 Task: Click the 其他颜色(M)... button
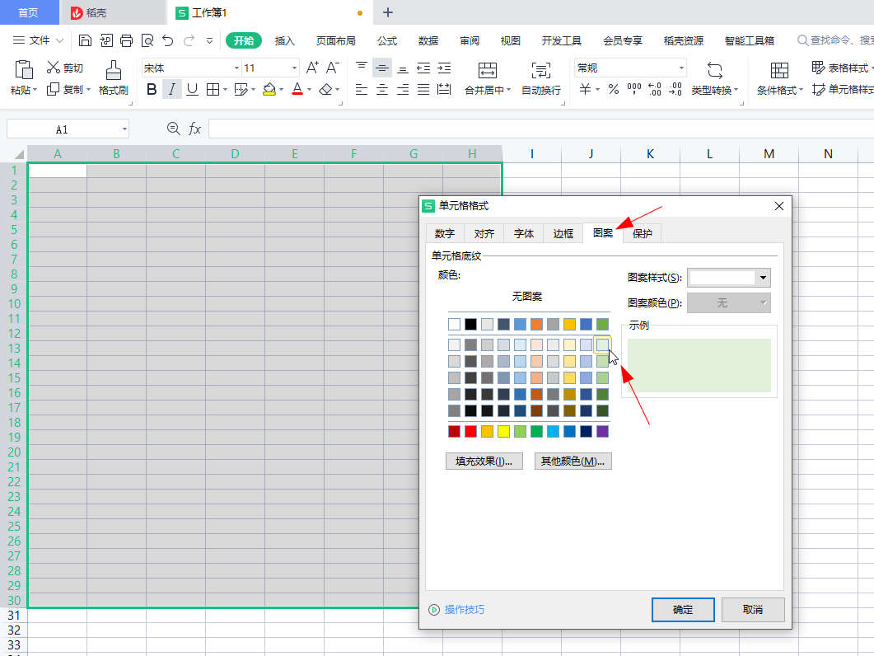573,462
